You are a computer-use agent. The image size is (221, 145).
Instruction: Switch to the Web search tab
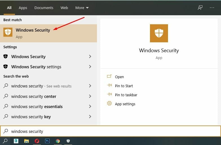click(64, 8)
